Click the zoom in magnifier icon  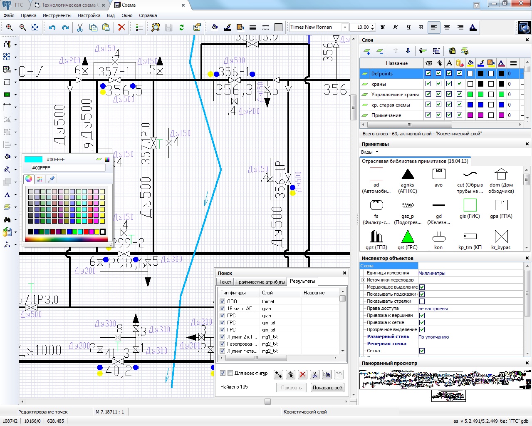(x=9, y=27)
